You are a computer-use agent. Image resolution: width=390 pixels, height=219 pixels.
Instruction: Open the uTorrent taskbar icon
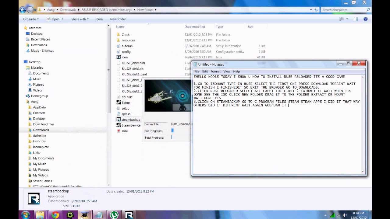tap(114, 215)
